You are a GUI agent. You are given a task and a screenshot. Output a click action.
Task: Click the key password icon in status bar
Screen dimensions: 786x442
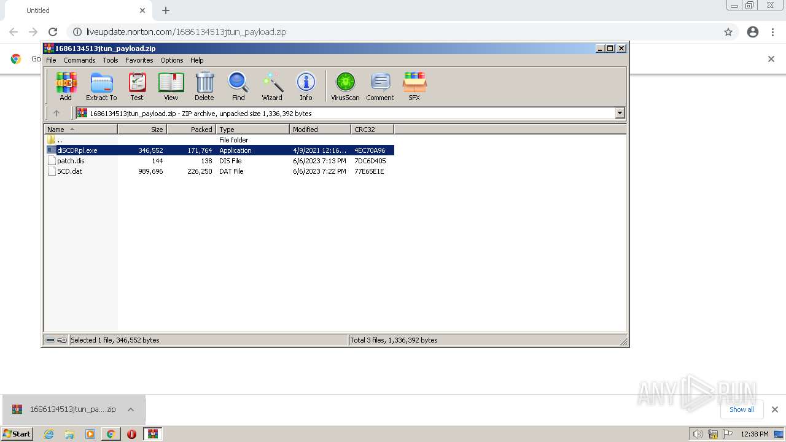point(62,340)
